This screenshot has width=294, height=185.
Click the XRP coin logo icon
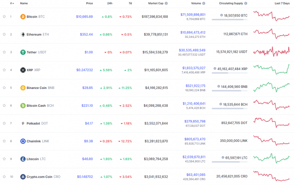pyautogui.click(x=23, y=70)
